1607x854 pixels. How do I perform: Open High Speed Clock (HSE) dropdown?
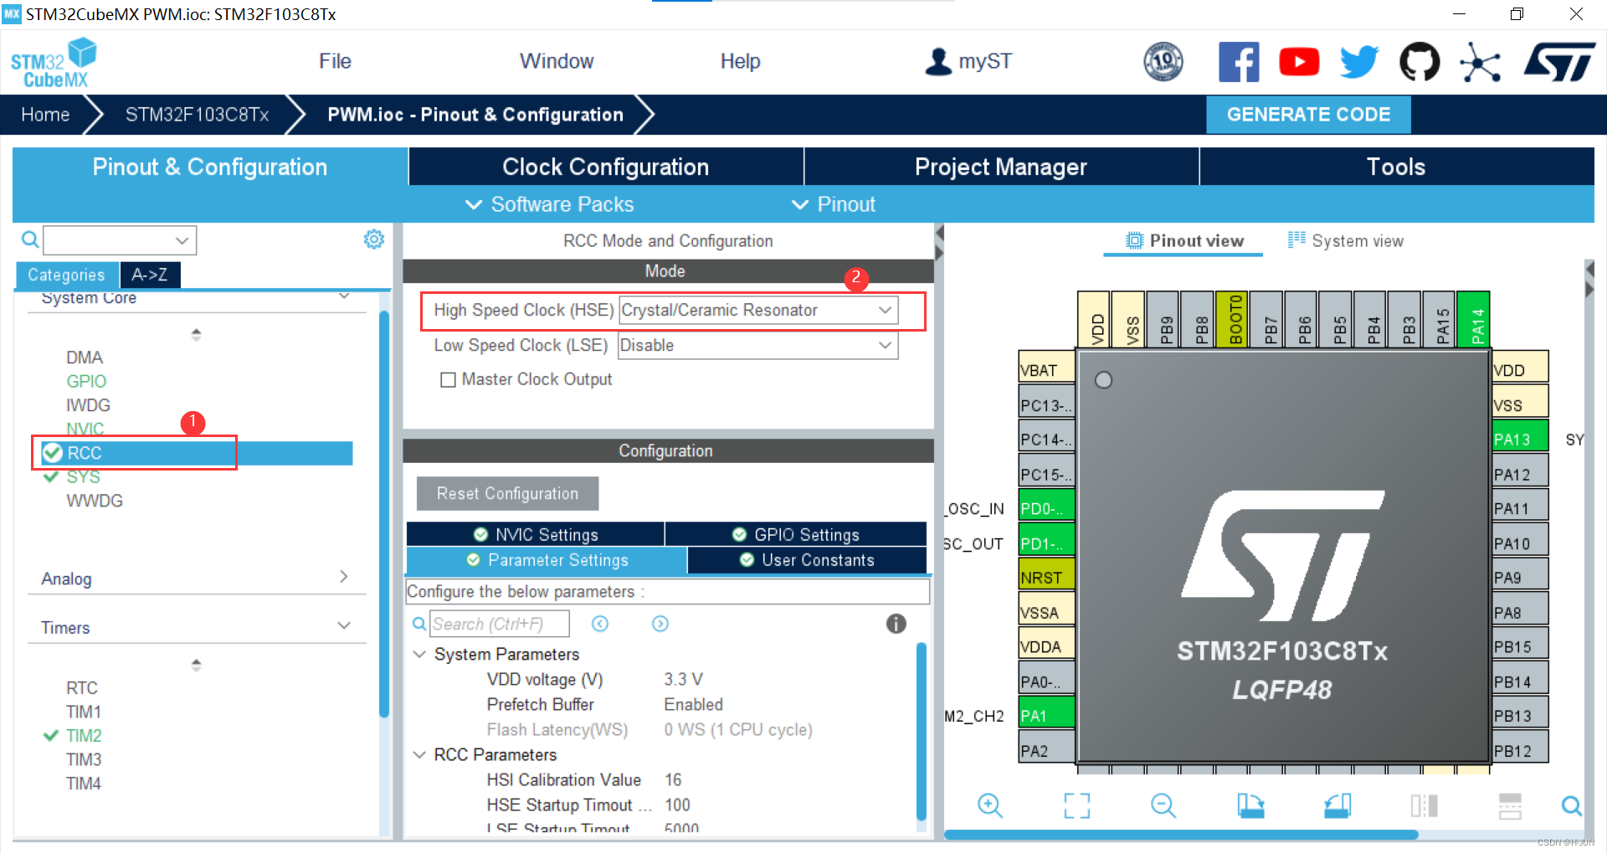click(x=758, y=310)
